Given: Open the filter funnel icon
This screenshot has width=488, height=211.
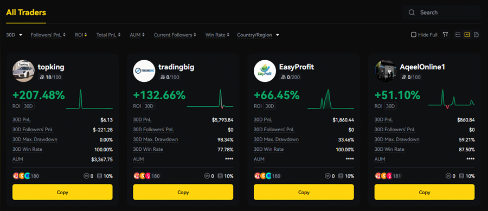Looking at the screenshot, I should 446,35.
